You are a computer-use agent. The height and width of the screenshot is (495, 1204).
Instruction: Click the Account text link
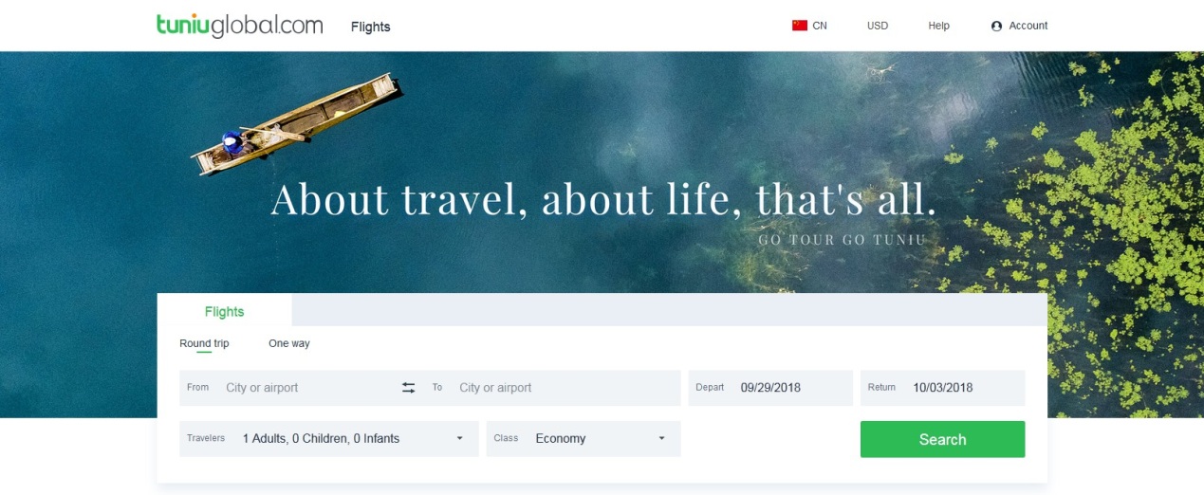coord(1028,26)
